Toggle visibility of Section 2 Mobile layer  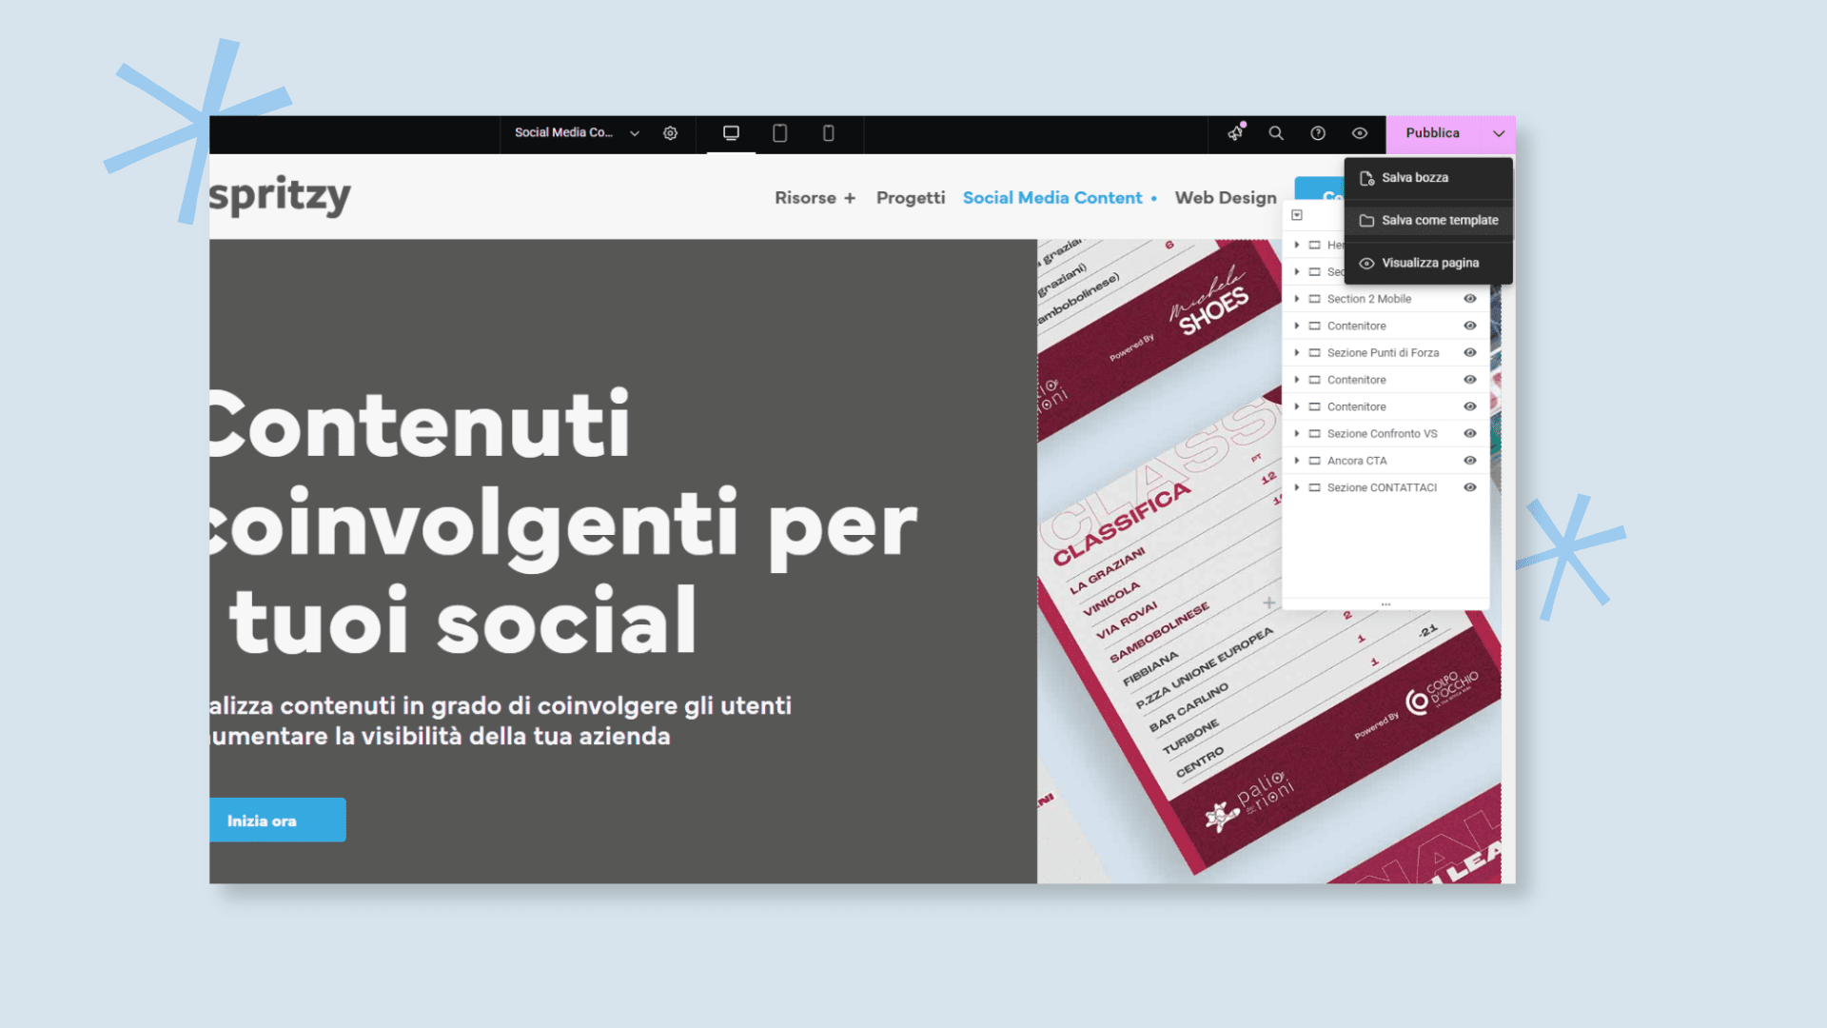pyautogui.click(x=1470, y=298)
